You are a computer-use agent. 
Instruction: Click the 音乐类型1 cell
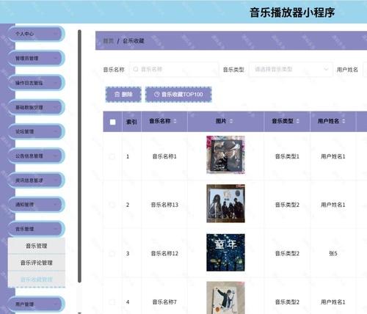287,156
